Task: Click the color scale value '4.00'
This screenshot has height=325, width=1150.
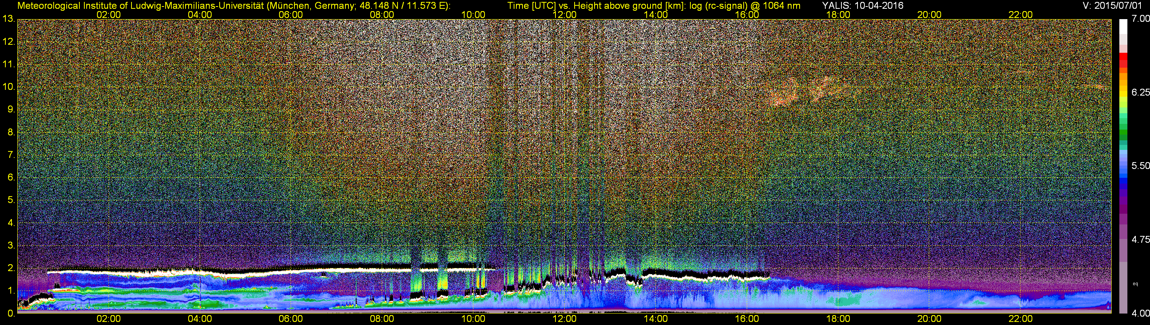Action: 1141,314
